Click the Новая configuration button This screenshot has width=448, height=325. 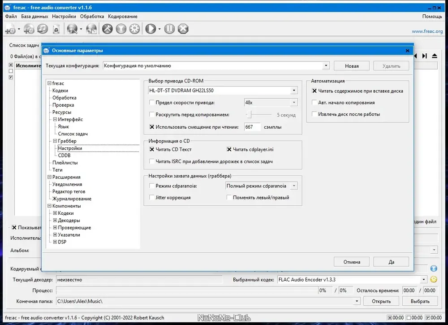[351, 66]
